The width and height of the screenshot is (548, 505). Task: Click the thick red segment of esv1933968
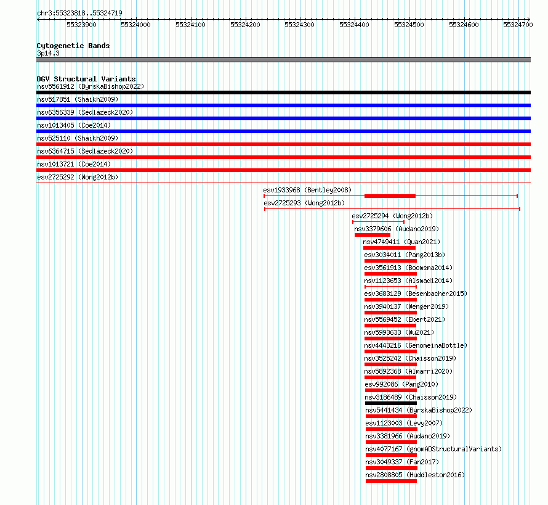390,196
